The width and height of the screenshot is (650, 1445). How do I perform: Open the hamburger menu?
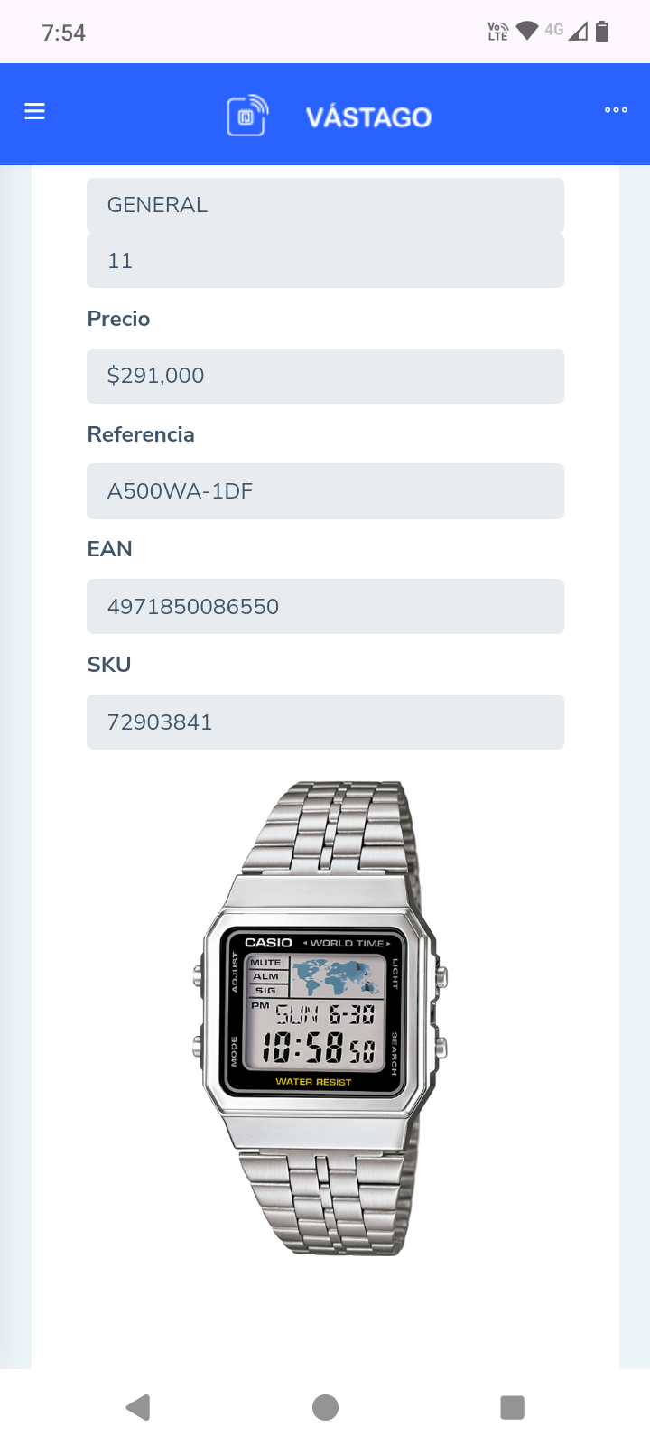[34, 111]
